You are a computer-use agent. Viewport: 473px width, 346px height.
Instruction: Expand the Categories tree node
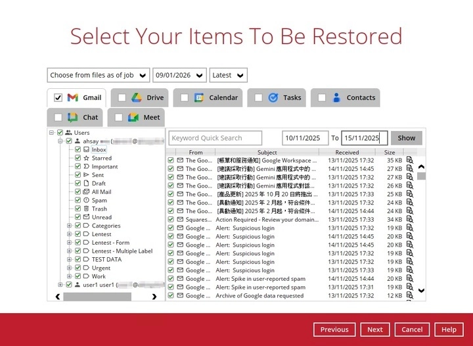tap(69, 226)
